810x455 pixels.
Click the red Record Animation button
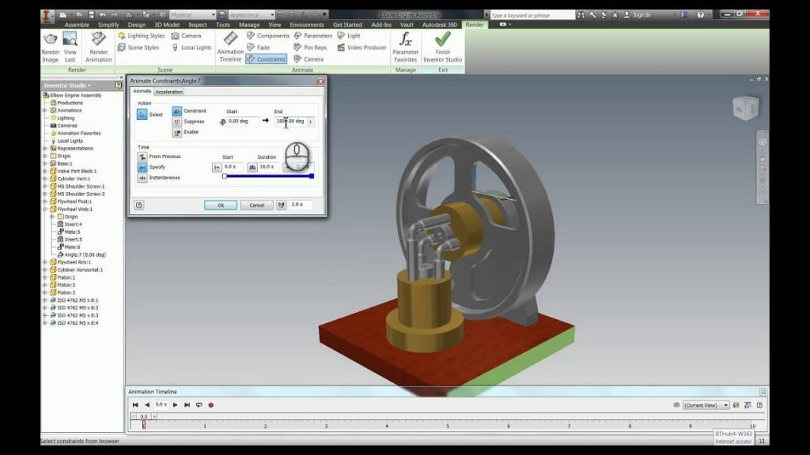[210, 405]
